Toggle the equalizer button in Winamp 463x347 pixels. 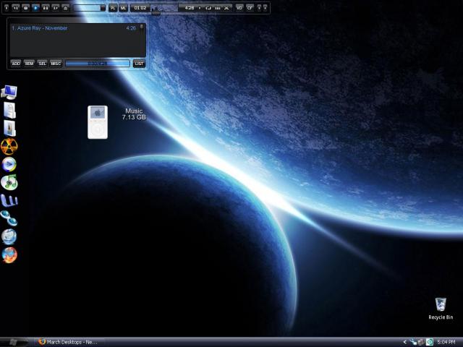(218, 8)
